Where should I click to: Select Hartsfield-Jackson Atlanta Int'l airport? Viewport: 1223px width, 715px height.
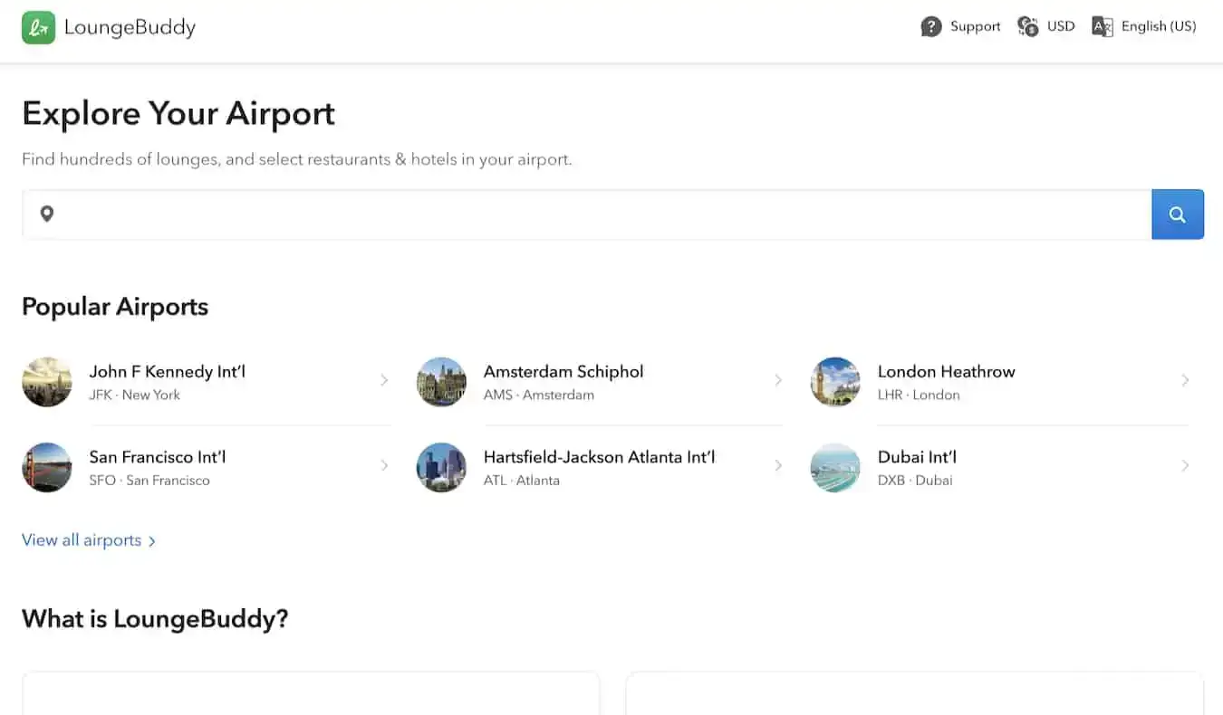599,458
